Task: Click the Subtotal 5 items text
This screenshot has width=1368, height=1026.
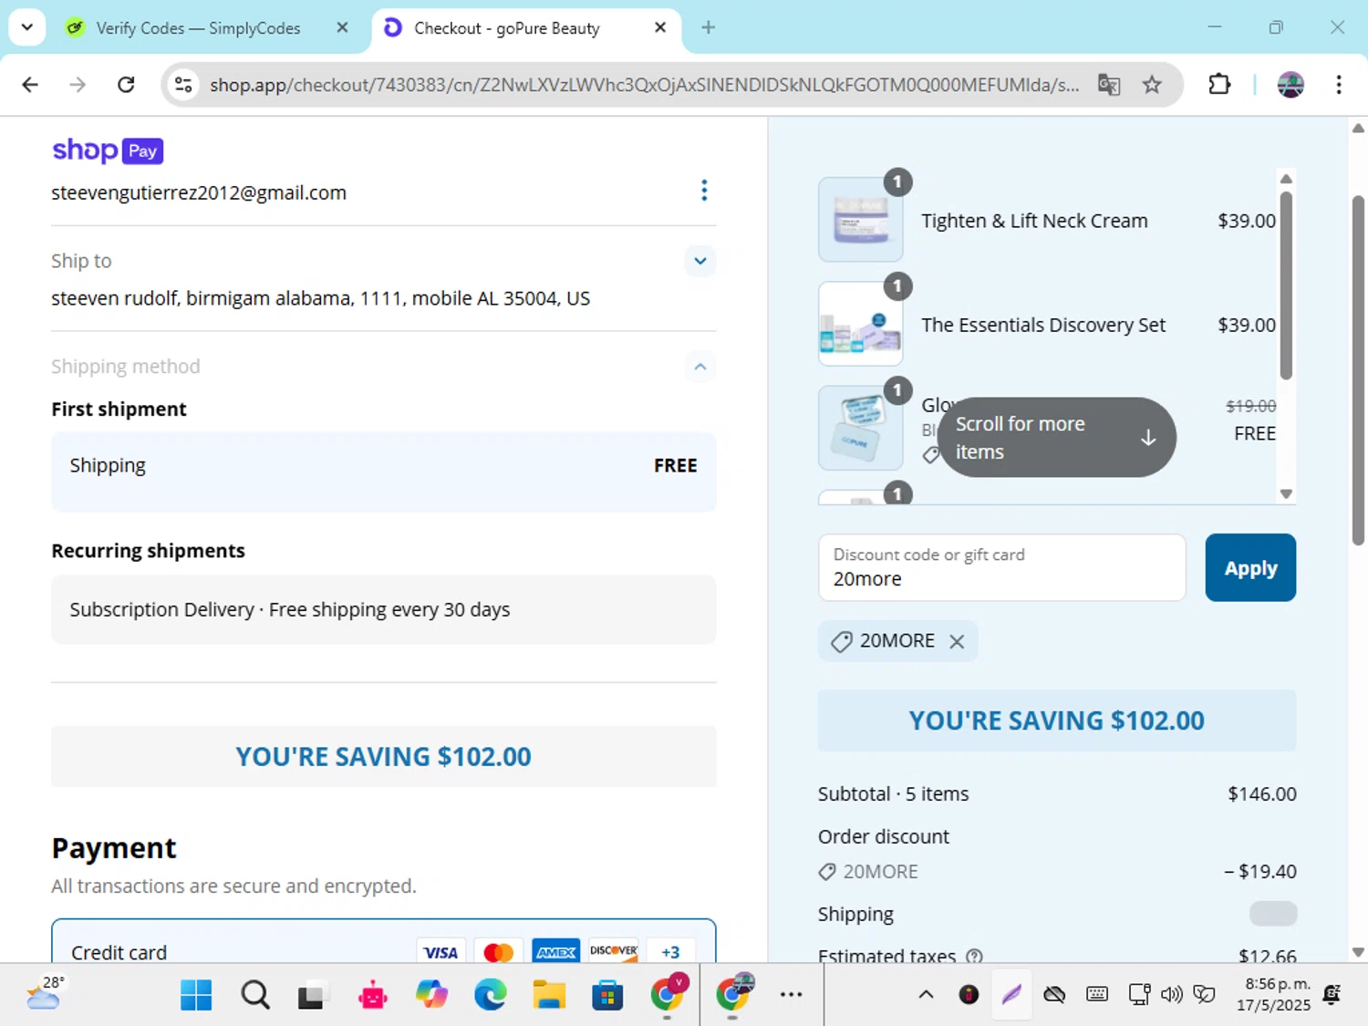Action: coord(893,794)
